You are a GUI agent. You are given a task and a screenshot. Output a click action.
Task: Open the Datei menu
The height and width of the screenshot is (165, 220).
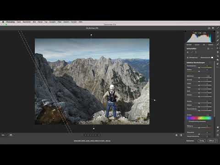coord(19,22)
